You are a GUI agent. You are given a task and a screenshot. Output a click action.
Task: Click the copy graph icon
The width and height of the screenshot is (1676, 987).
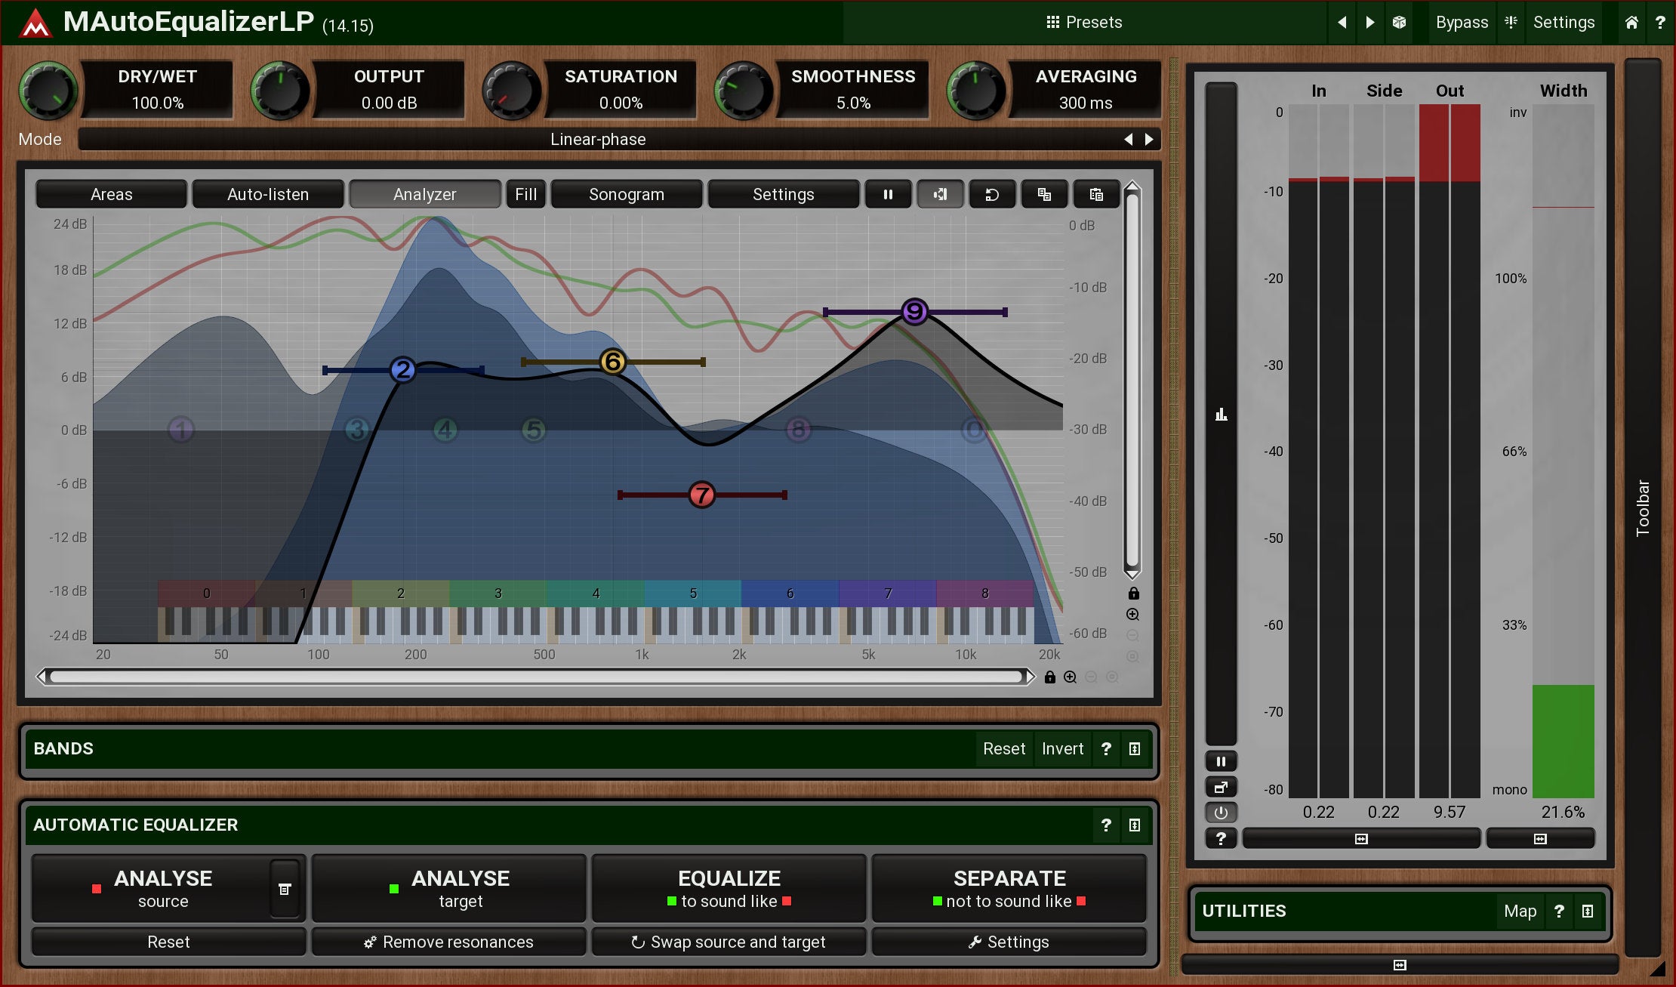pos(1044,195)
